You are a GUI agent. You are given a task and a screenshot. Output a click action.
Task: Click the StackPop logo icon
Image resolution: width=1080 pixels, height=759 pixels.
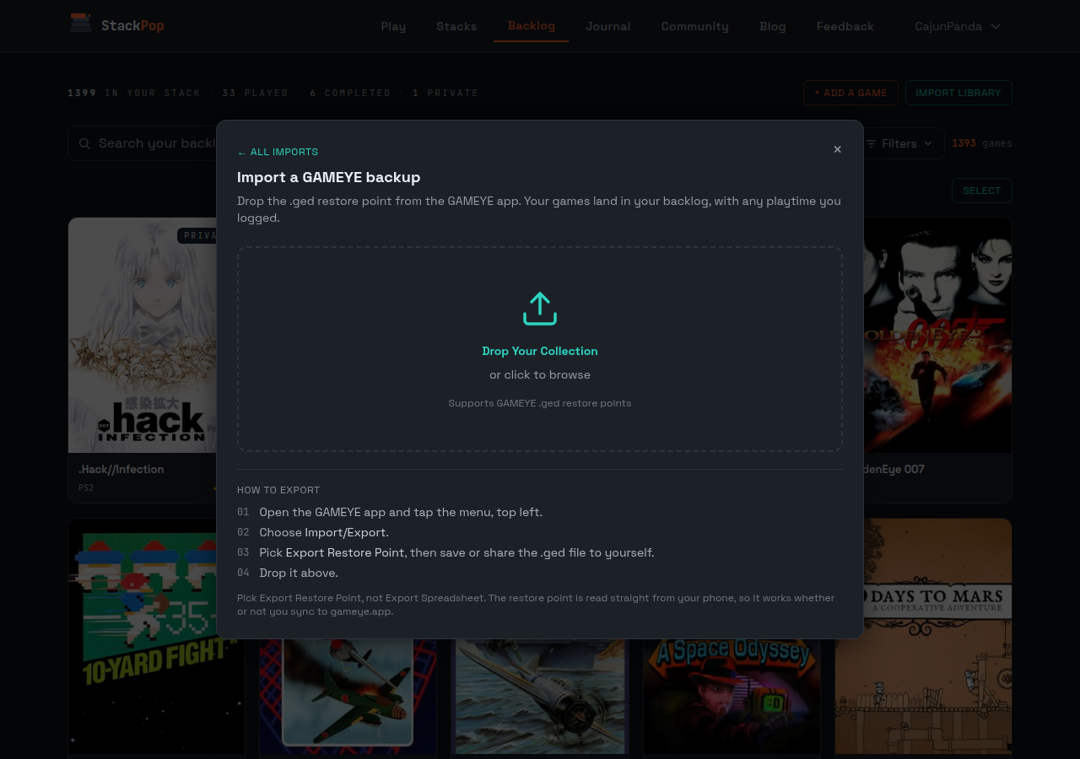click(x=81, y=24)
